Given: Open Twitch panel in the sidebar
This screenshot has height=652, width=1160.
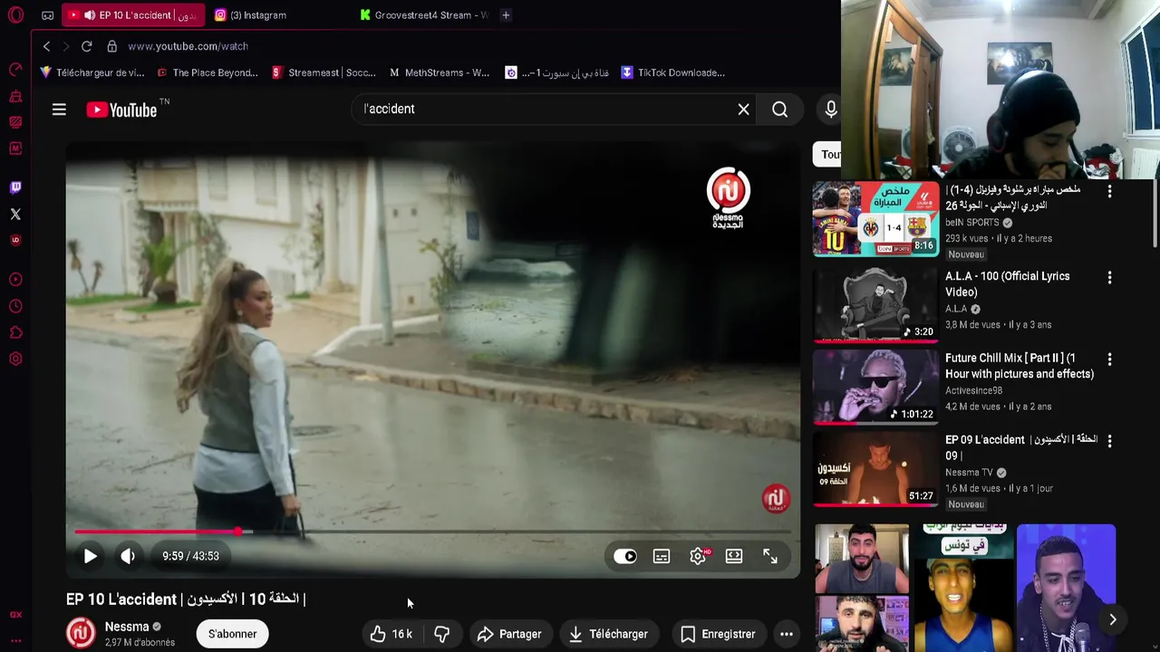Looking at the screenshot, I should (x=15, y=187).
